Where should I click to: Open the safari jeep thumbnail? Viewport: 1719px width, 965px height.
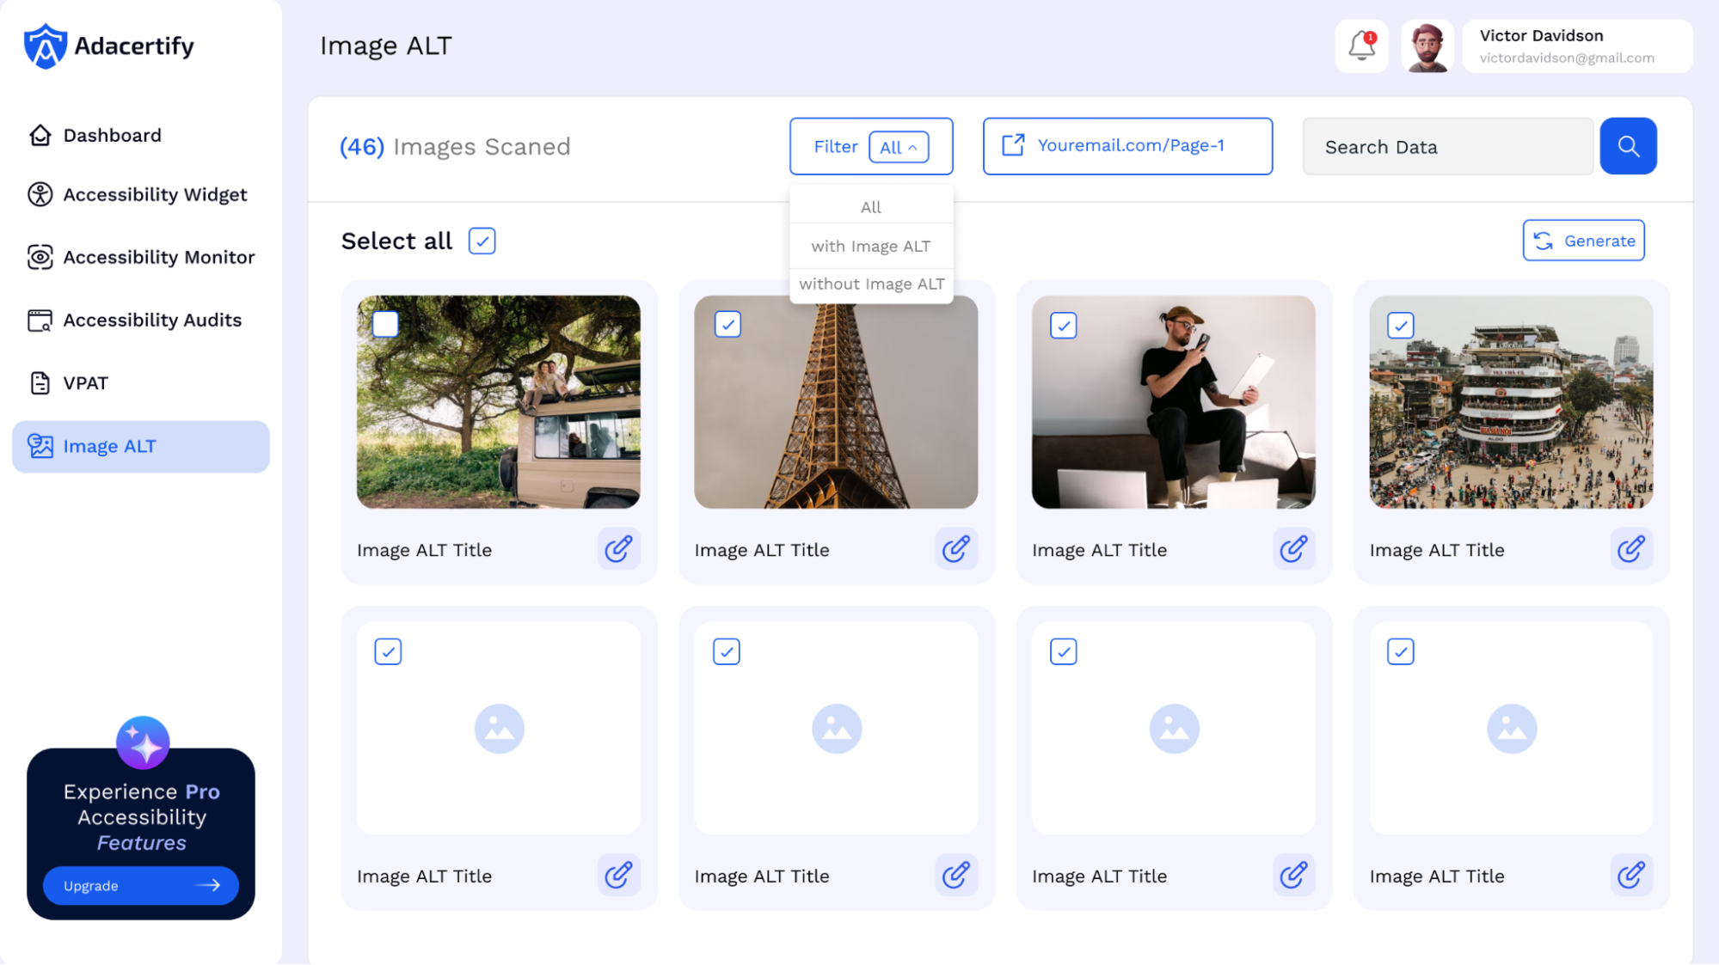coord(499,402)
